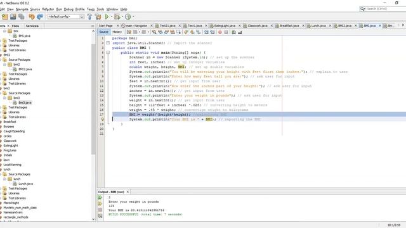Click the Save All toolbar icon
This screenshot has width=406, height=228.
[22, 16]
